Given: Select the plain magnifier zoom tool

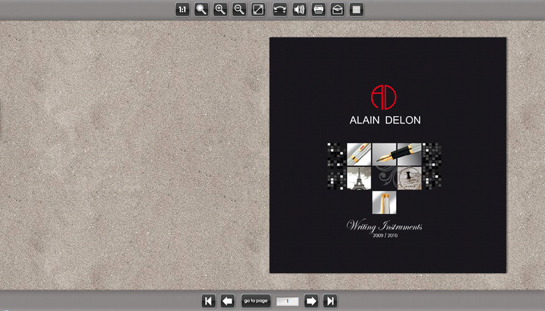Looking at the screenshot, I should [201, 10].
